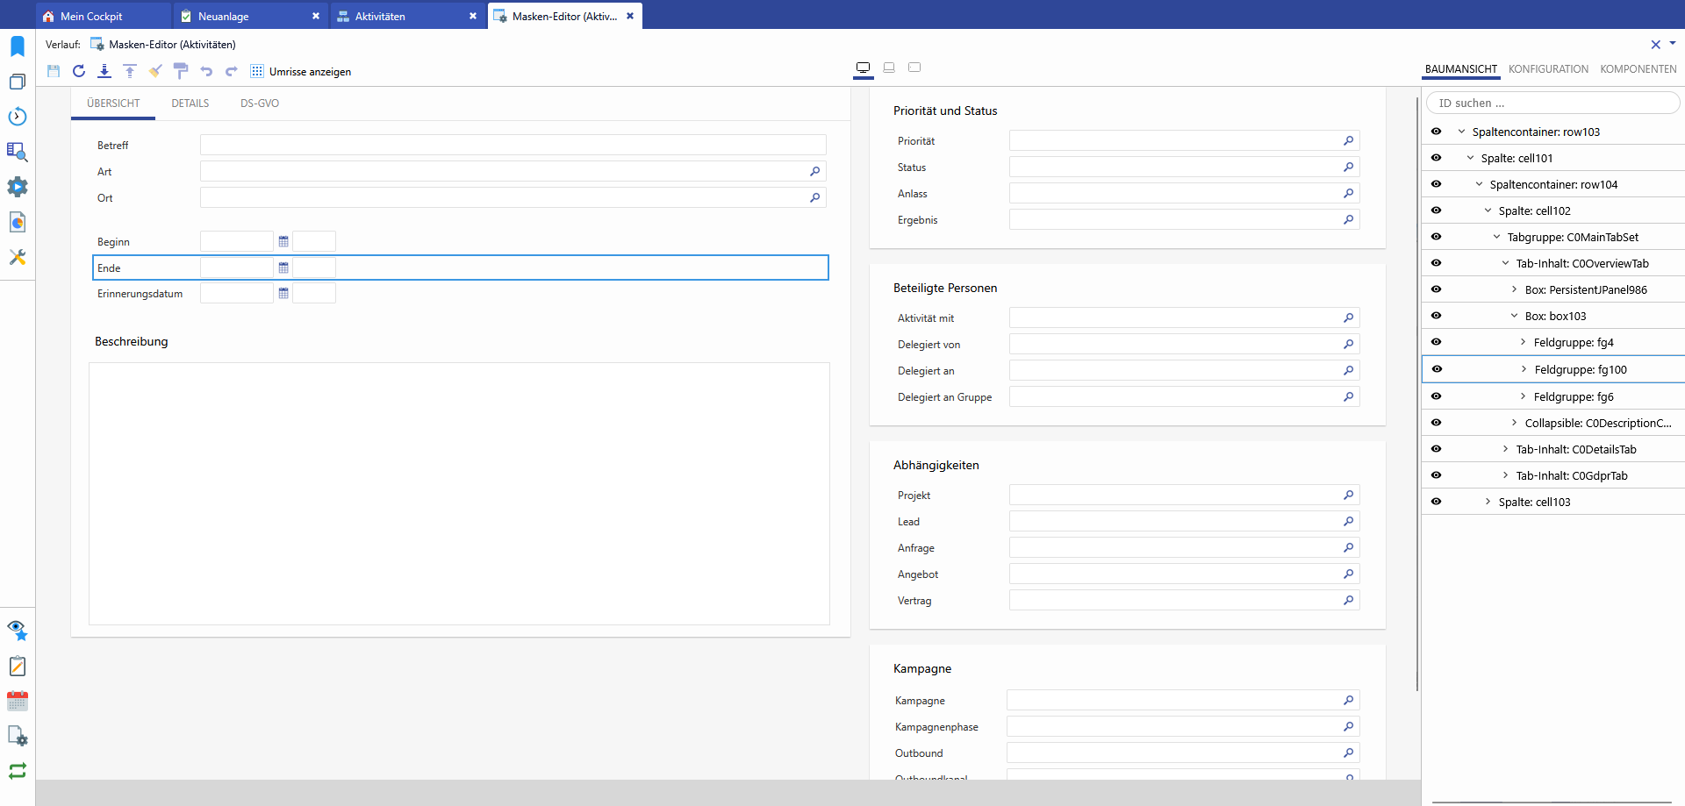The image size is (1685, 806).
Task: Switch to the DETAILS tab
Action: 190,103
